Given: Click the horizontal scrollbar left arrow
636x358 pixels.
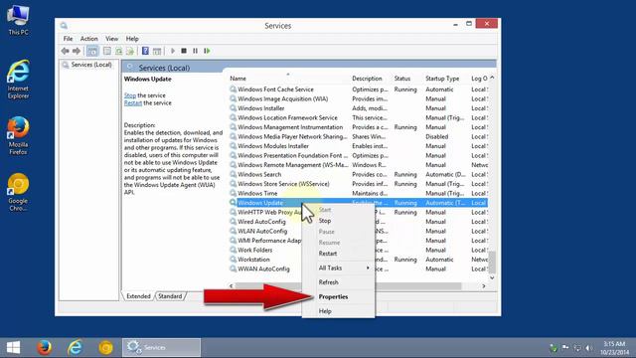Looking at the screenshot, I should pos(232,286).
